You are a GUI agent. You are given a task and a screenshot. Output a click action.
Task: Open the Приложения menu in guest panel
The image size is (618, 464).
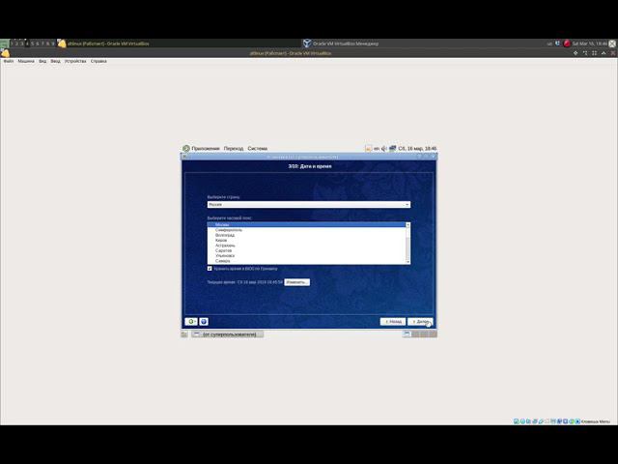(x=205, y=148)
